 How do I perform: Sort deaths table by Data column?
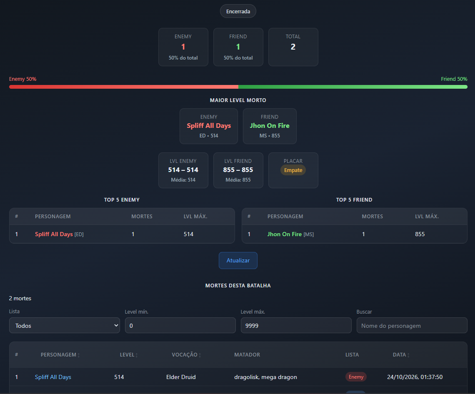(x=401, y=354)
